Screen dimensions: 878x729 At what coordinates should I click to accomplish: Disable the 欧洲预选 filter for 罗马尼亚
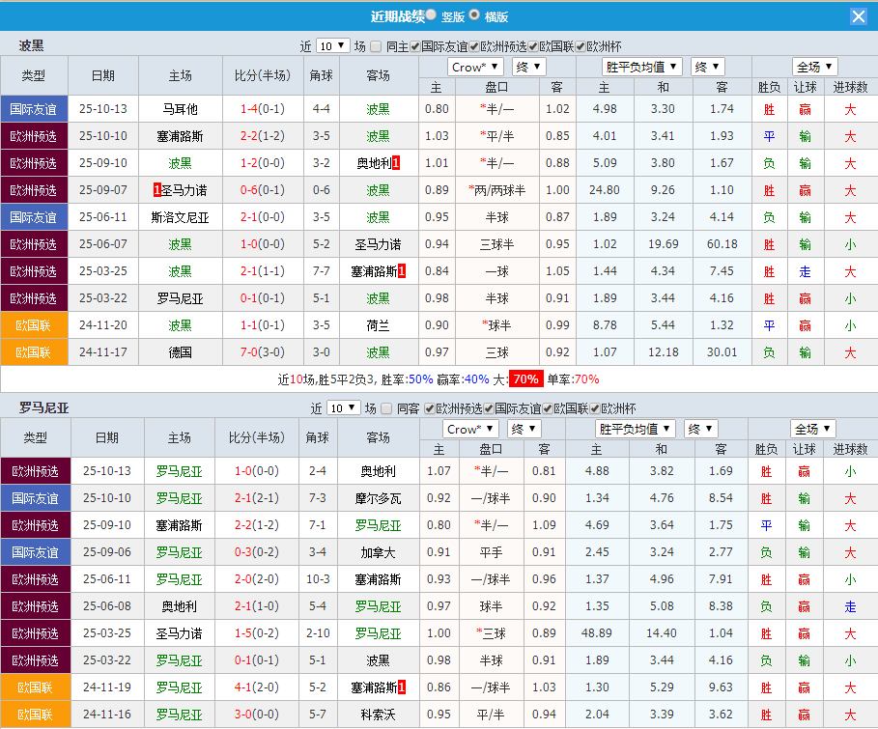[x=427, y=408]
